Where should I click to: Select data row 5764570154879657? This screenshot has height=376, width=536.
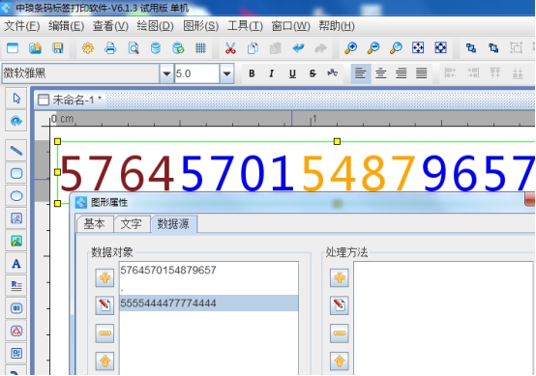tap(209, 270)
